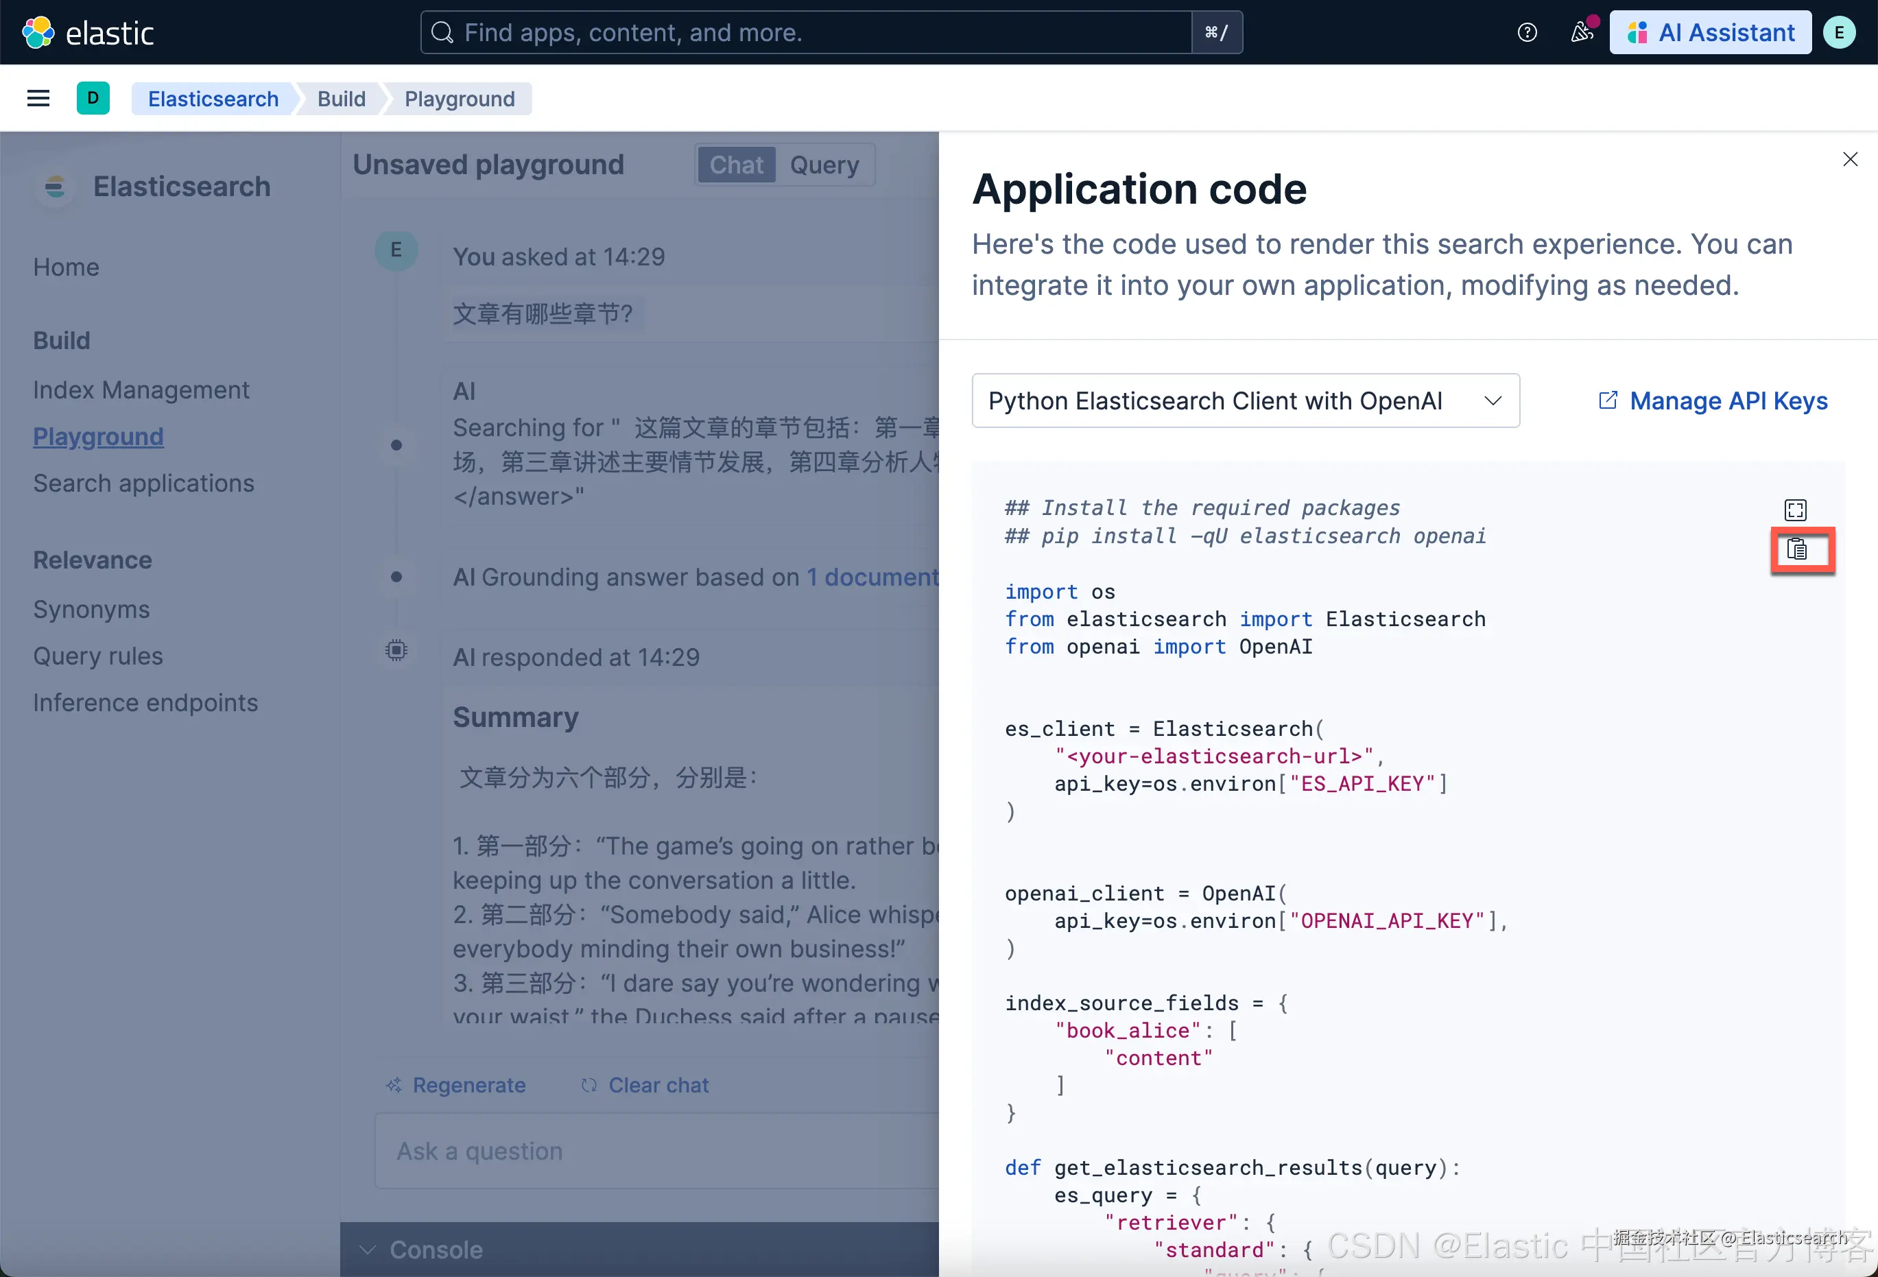Open Index Management in sidebar

tap(141, 390)
